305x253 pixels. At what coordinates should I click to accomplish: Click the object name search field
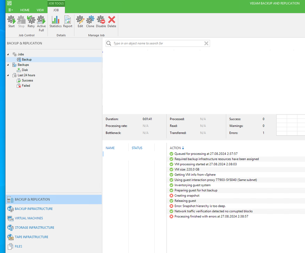pyautogui.click(x=157, y=44)
